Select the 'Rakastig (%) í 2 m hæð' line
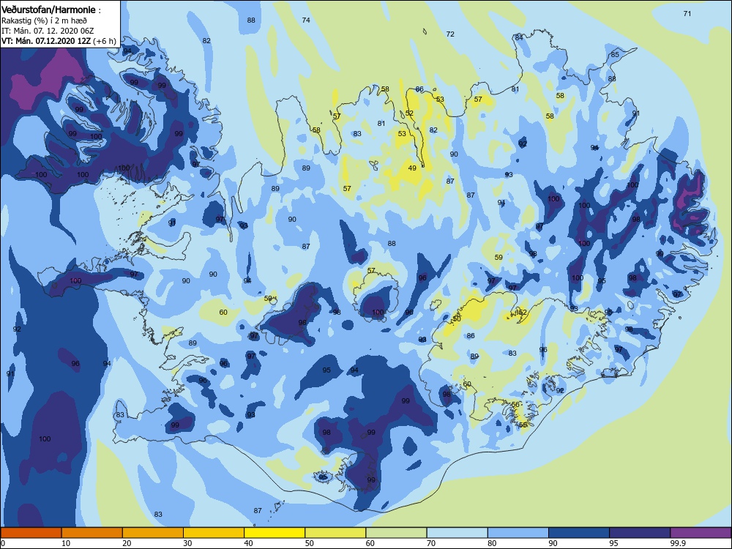Image resolution: width=732 pixels, height=549 pixels. click(x=44, y=20)
